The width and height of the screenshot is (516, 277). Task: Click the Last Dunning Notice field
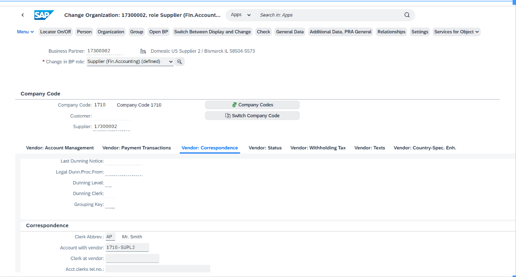tap(124, 161)
